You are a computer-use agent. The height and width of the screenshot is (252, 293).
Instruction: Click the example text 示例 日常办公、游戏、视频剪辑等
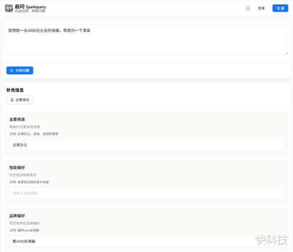(x=34, y=134)
